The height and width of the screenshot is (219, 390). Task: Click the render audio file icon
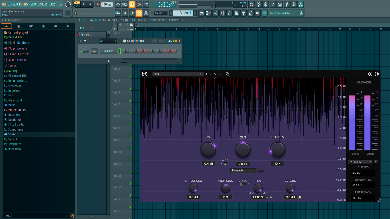point(287,5)
